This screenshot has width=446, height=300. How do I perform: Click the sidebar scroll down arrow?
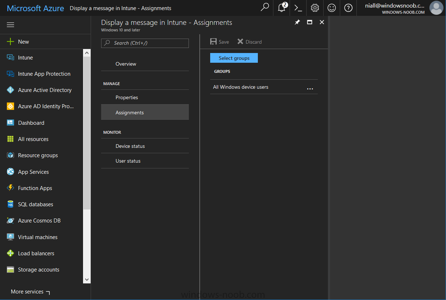tap(87, 279)
